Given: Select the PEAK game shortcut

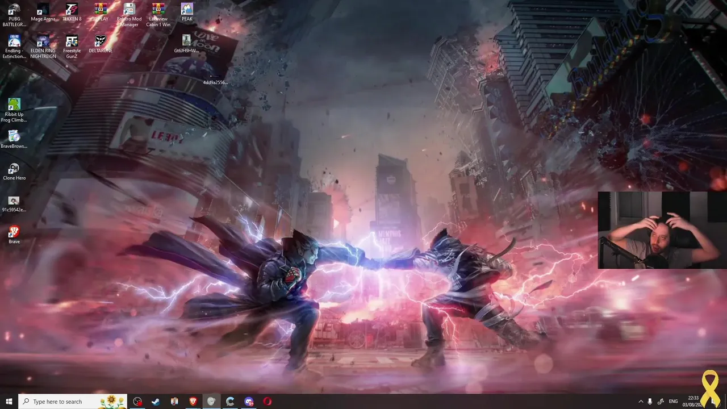Looking at the screenshot, I should coord(187,12).
